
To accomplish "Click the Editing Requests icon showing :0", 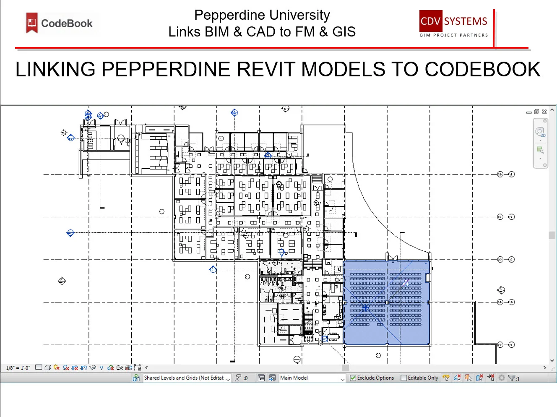I will [241, 378].
